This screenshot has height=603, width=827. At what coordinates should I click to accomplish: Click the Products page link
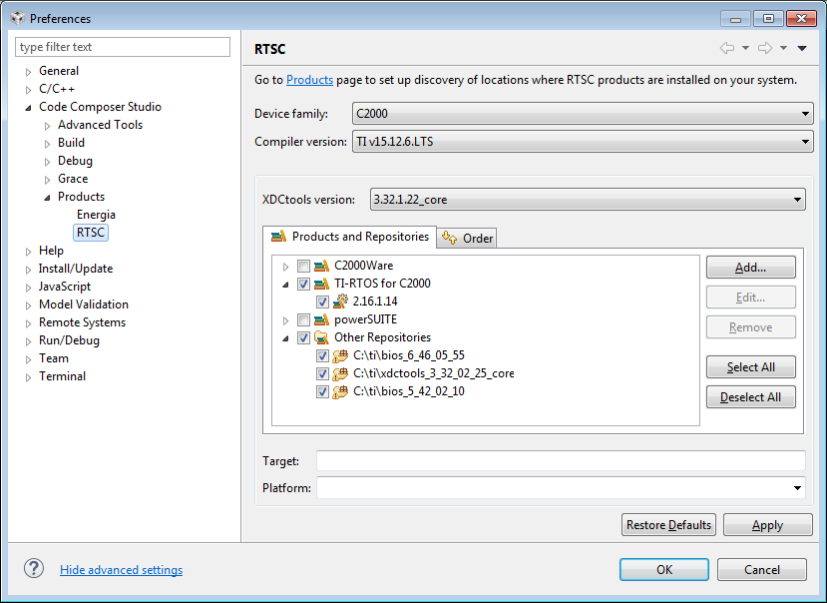coord(309,80)
